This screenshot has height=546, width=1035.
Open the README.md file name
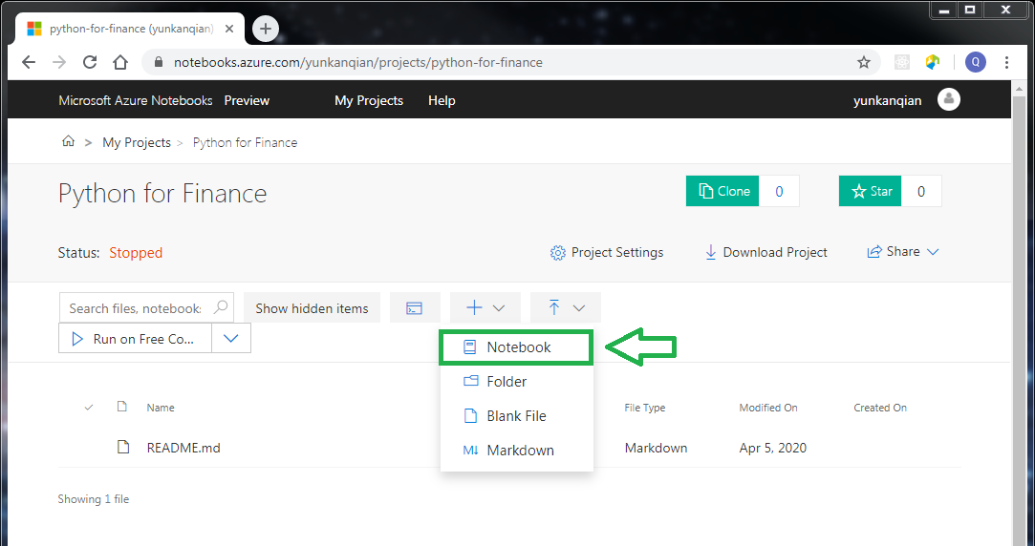tap(183, 448)
